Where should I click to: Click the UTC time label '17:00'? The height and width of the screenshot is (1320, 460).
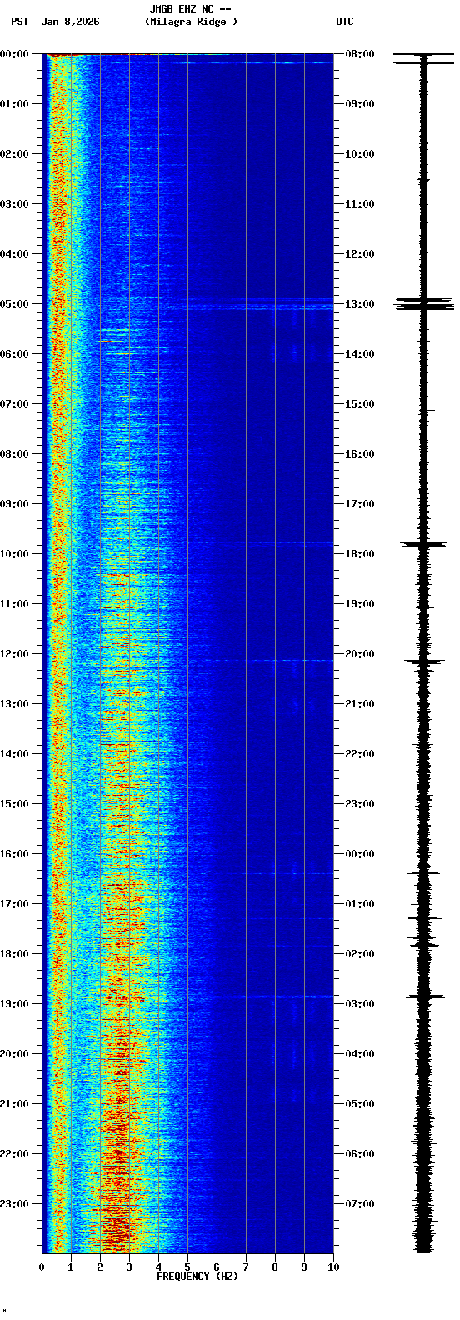point(360,504)
